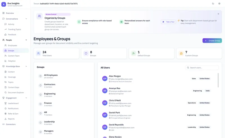Click David Reynolds user name
This screenshot has height=138, width=225.
click(x=116, y=125)
